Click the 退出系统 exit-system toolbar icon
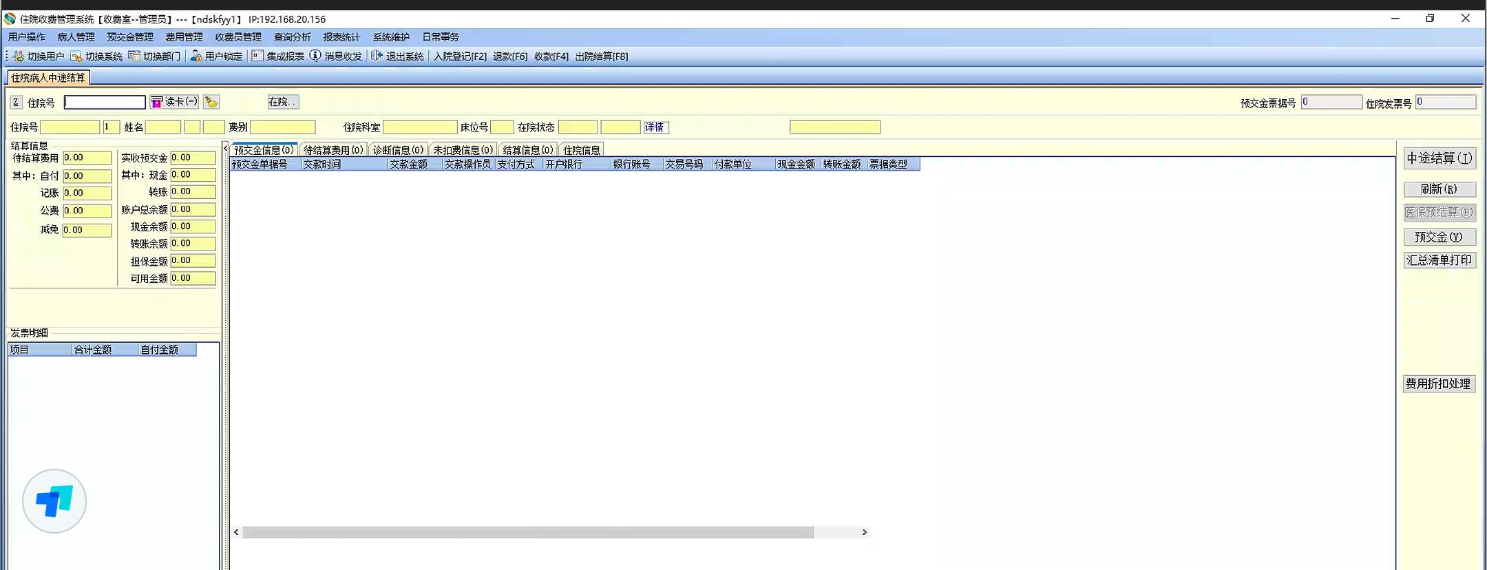Image resolution: width=1487 pixels, height=570 pixels. click(x=377, y=56)
